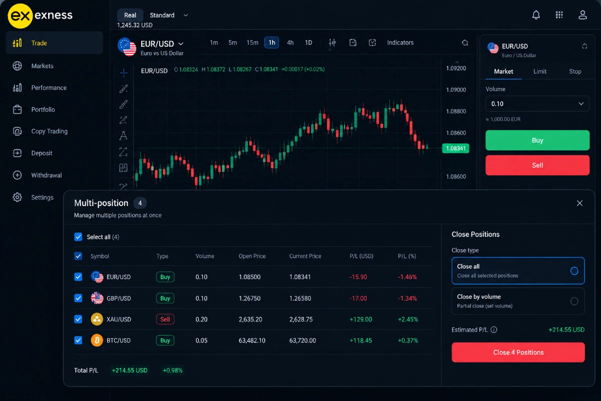
Task: Close the Multi-position panel
Action: pos(579,203)
